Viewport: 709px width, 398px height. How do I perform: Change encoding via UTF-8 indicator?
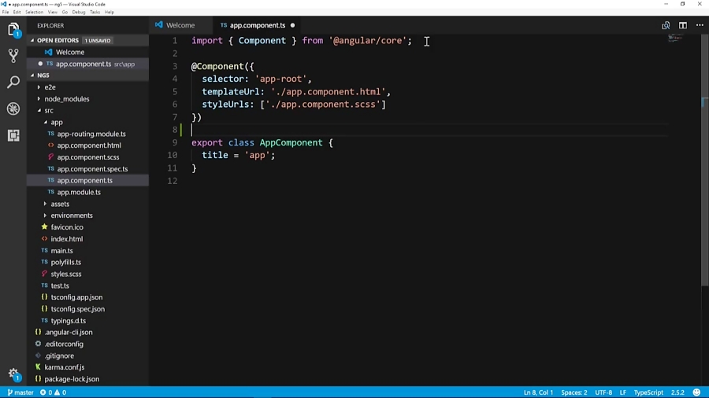pos(603,392)
